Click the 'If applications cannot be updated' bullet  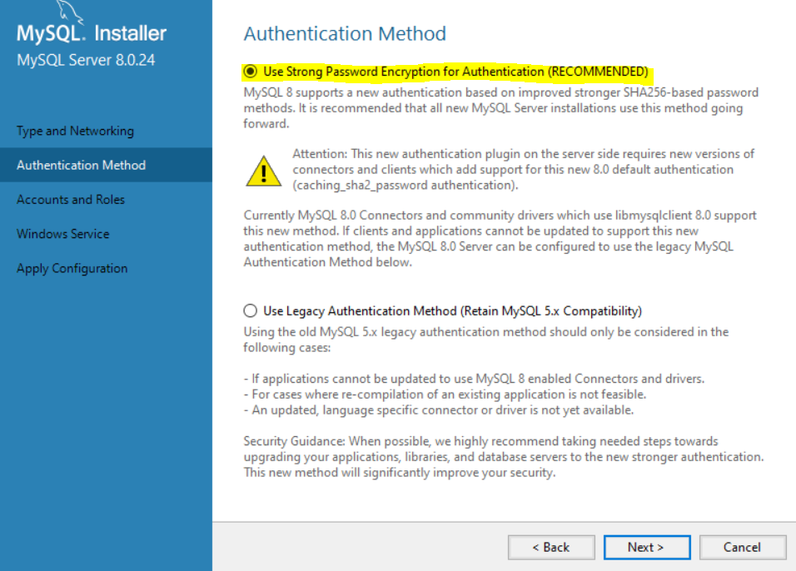[x=474, y=379]
